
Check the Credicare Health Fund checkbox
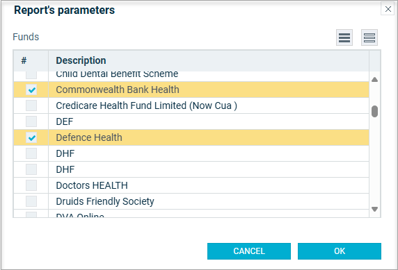(31, 106)
